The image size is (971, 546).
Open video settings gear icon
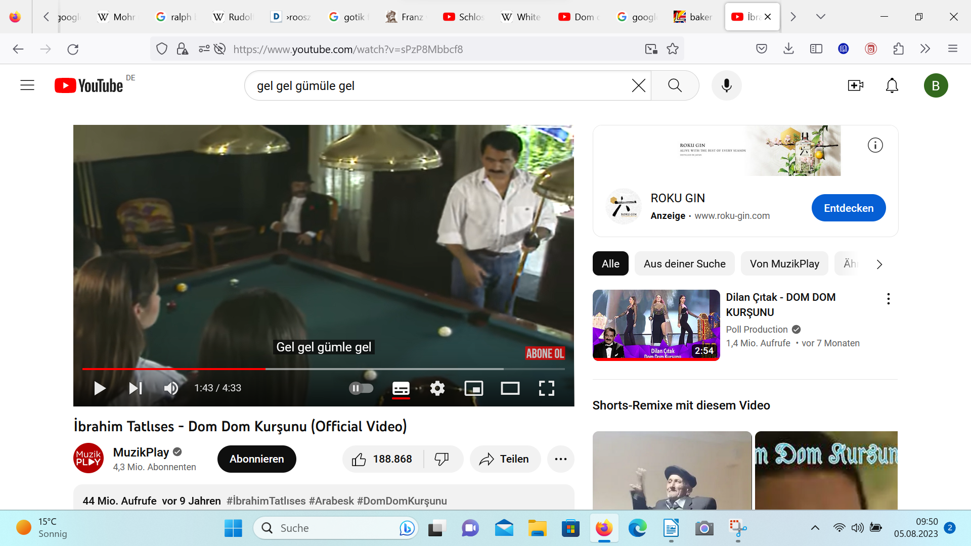437,388
